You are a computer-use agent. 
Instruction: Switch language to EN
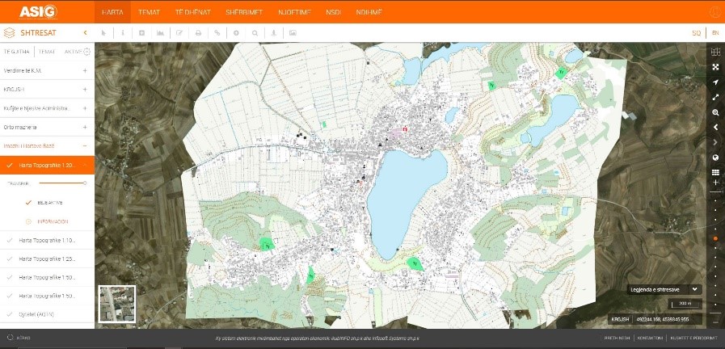tap(715, 33)
